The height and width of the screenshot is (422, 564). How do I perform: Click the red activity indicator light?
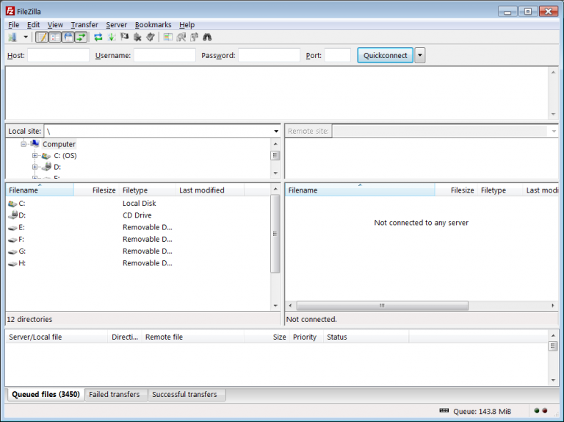pos(545,410)
